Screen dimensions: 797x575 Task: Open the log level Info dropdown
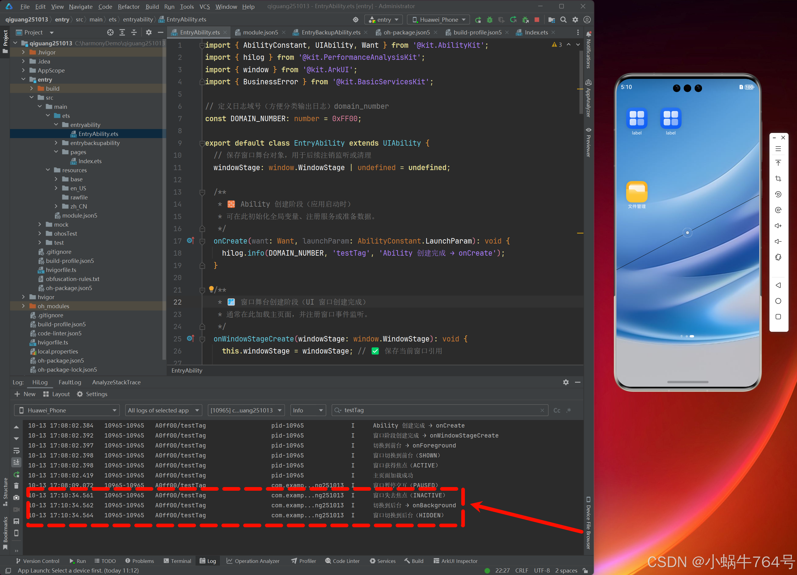tap(308, 410)
